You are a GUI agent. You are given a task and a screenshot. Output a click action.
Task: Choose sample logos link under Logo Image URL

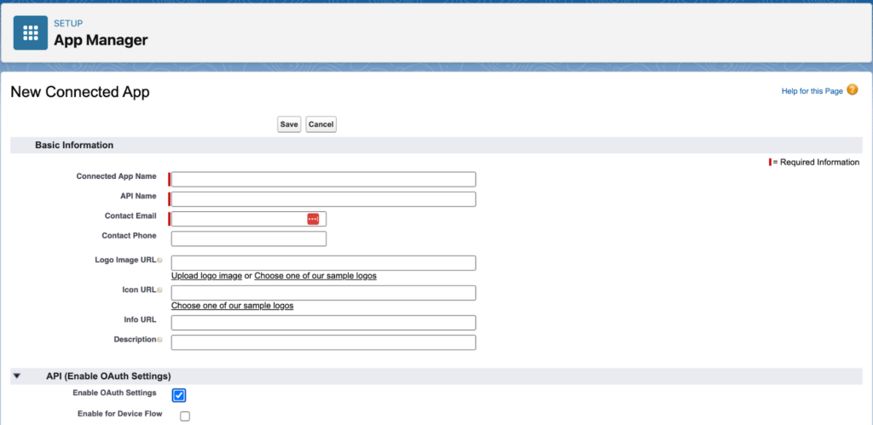click(x=315, y=276)
